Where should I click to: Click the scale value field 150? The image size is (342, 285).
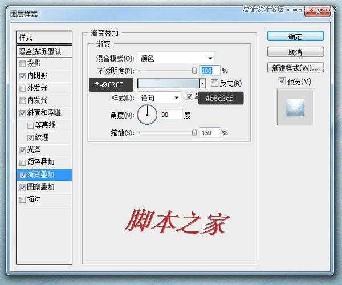(x=210, y=133)
